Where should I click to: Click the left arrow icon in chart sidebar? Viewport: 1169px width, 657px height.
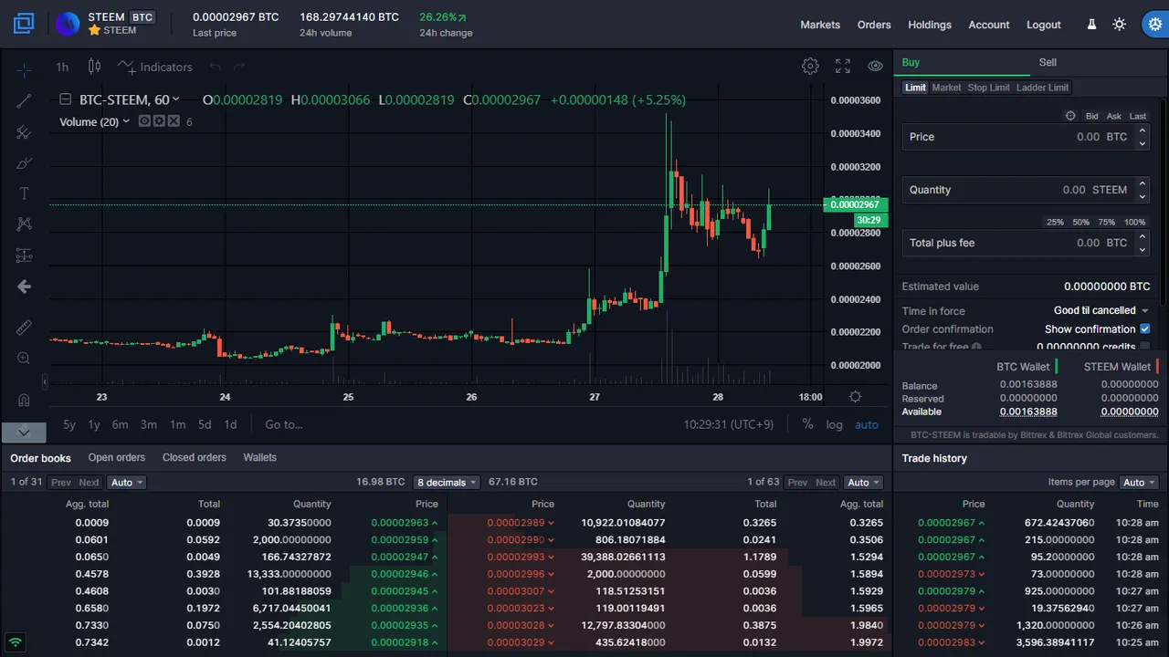pyautogui.click(x=24, y=287)
